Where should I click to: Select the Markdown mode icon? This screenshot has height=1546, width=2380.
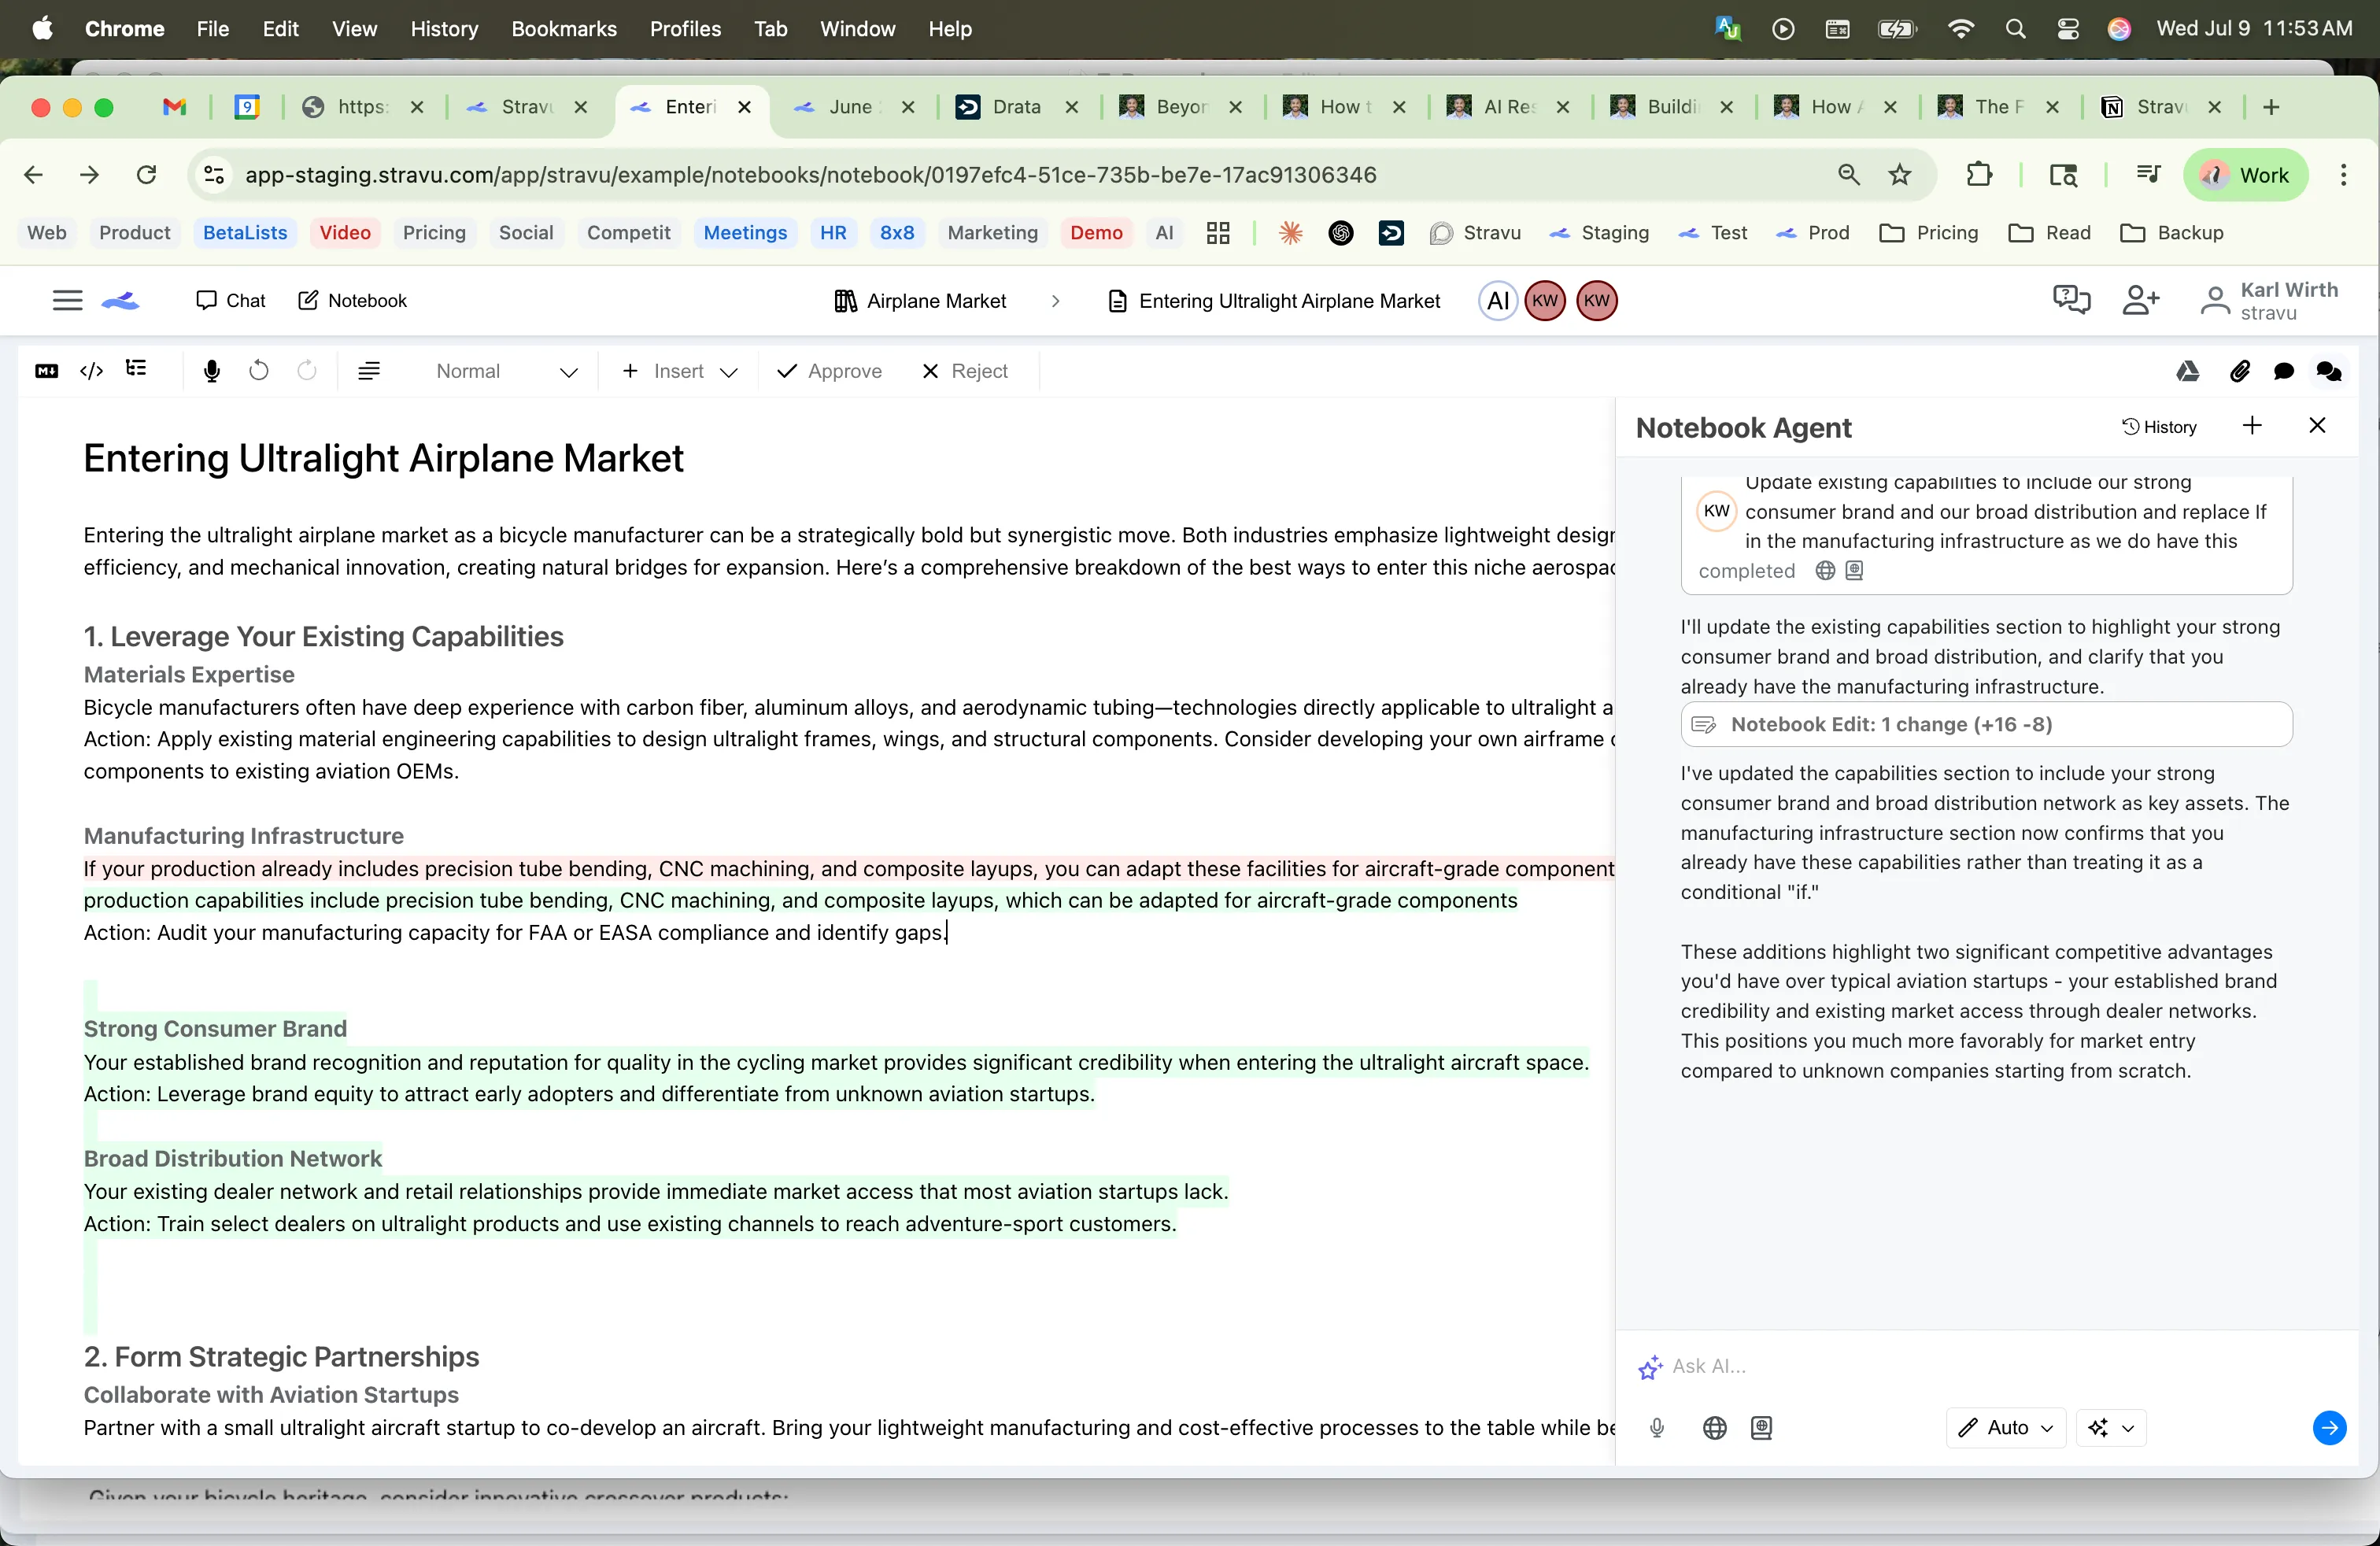[x=47, y=370]
